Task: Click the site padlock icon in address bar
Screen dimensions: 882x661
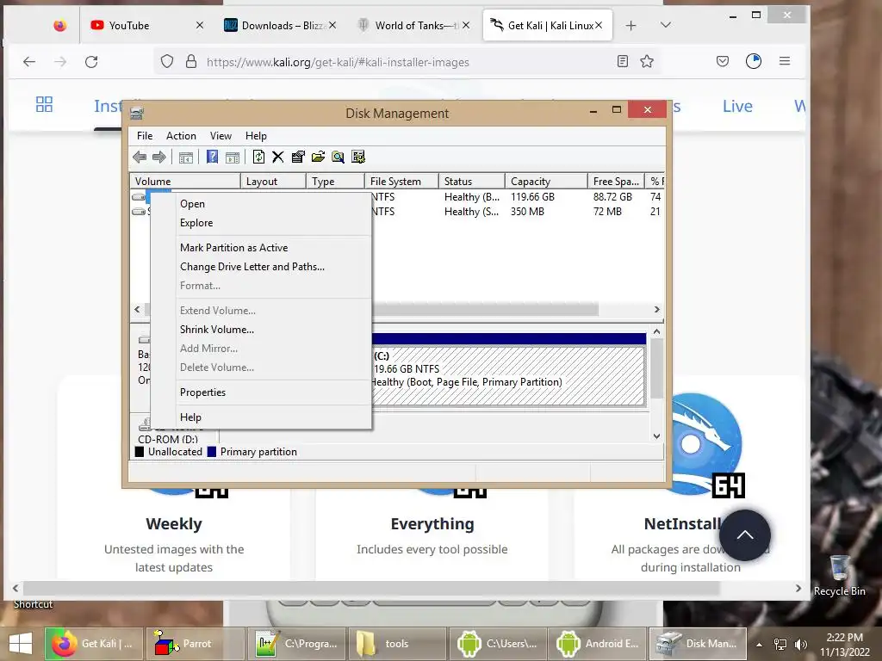Action: tap(191, 61)
